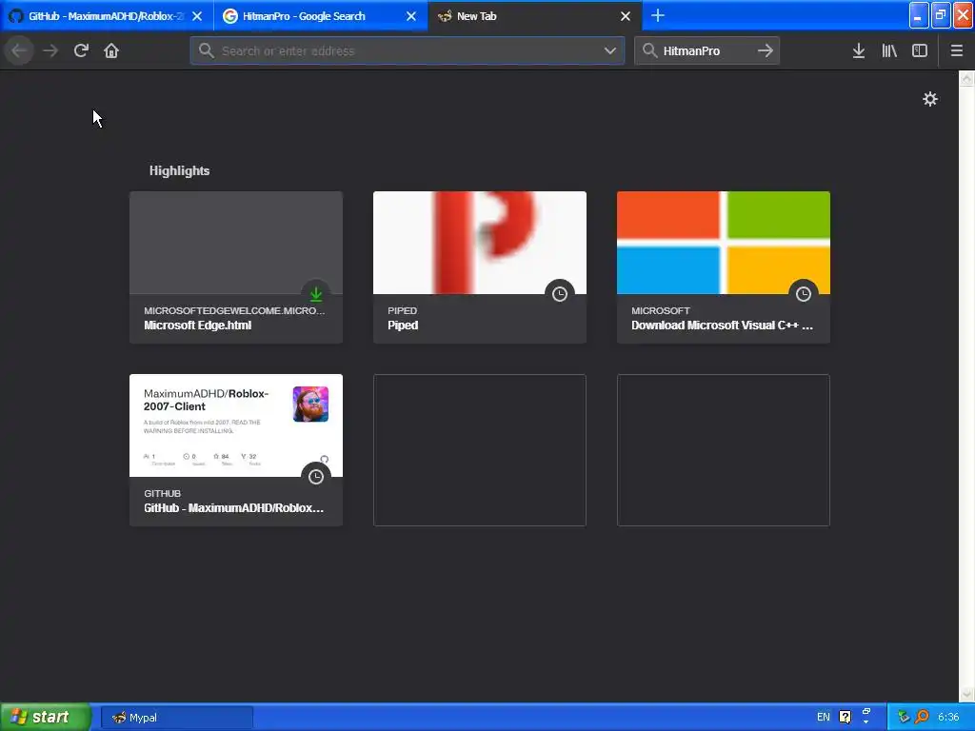The height and width of the screenshot is (731, 975).
Task: Click the magnifier icon in address bar
Action: coord(207,51)
